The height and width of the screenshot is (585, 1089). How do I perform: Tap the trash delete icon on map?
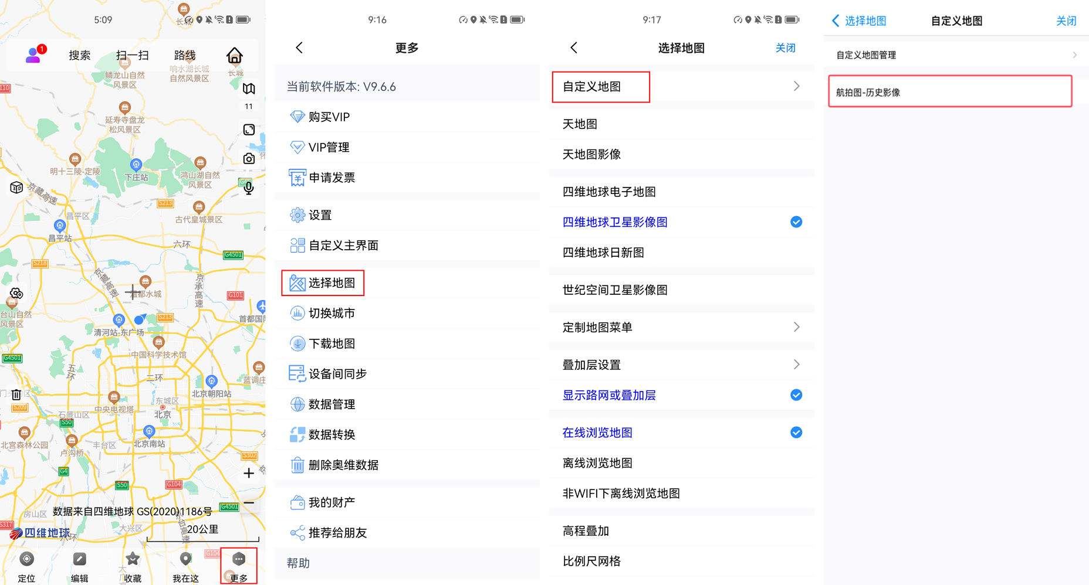16,394
